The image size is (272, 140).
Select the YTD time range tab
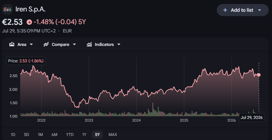(x=70, y=135)
